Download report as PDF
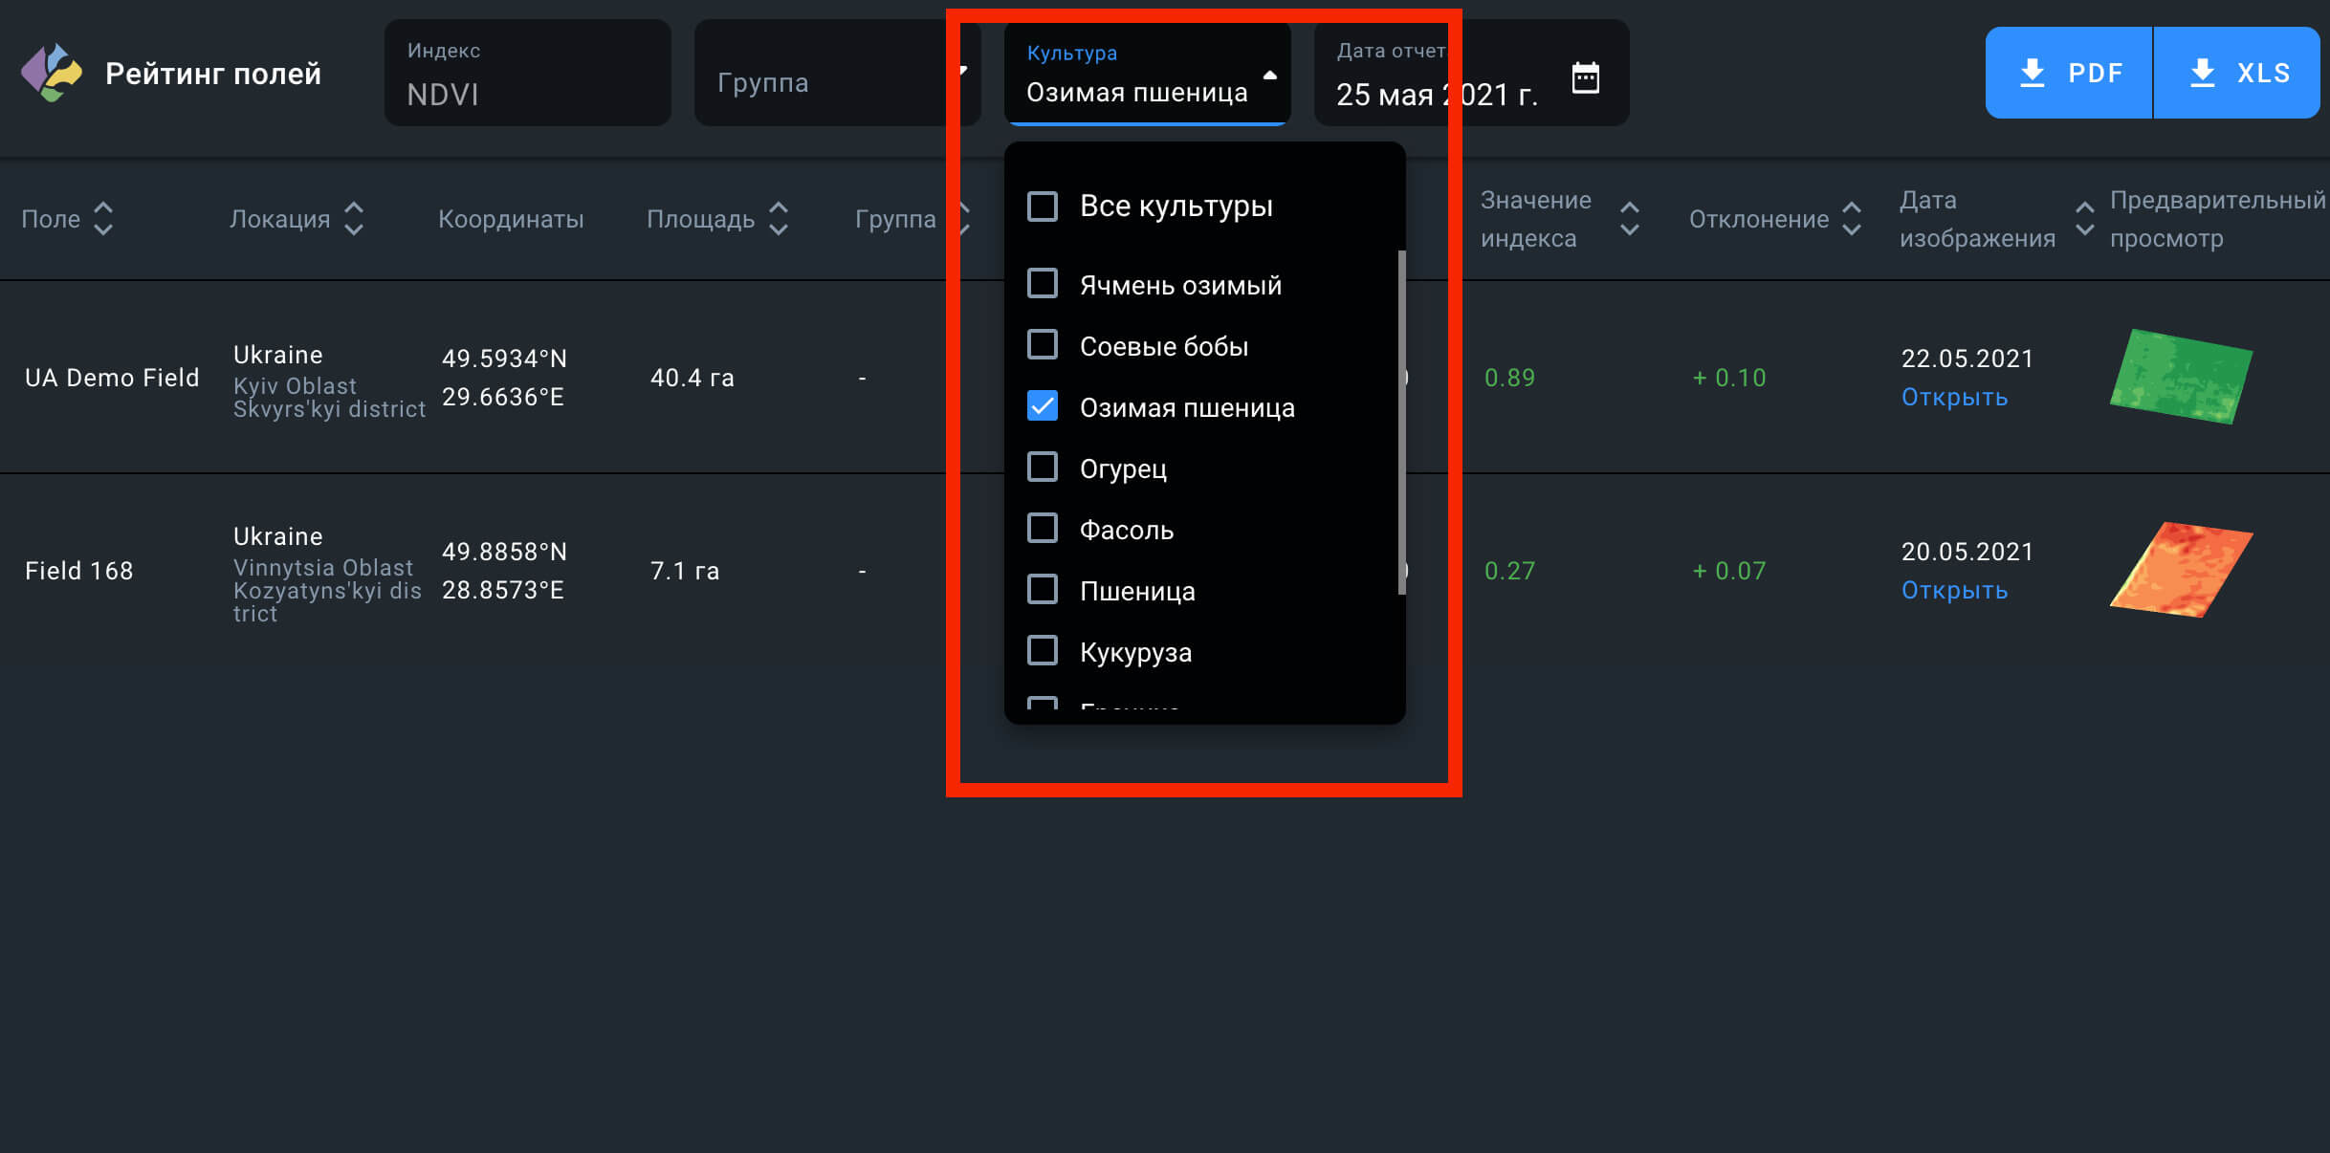 (2069, 73)
